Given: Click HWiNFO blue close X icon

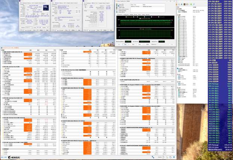Looking at the screenshot, I should coord(174,157).
